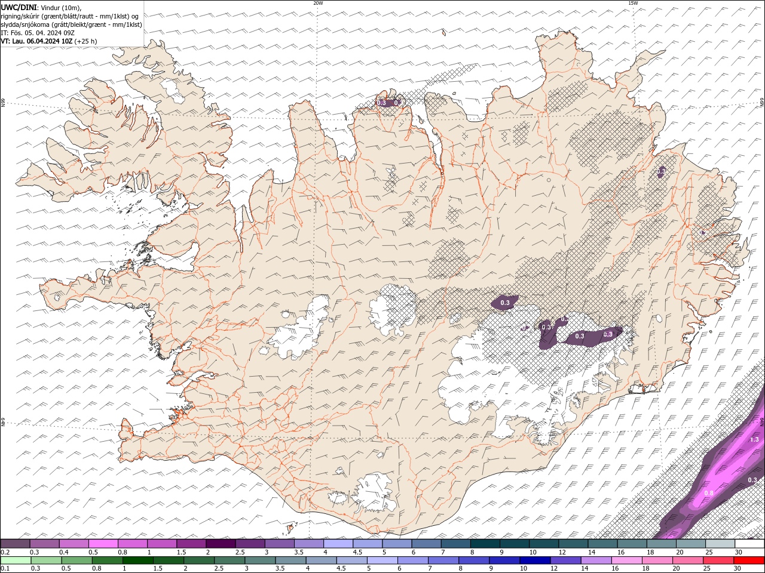Select the rain legend swatch starting at 0.5
This screenshot has height=573, width=765.
point(76,560)
